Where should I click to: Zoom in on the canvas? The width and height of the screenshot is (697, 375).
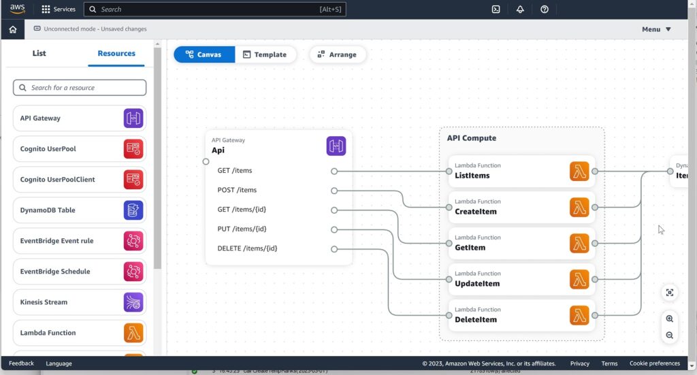(670, 319)
